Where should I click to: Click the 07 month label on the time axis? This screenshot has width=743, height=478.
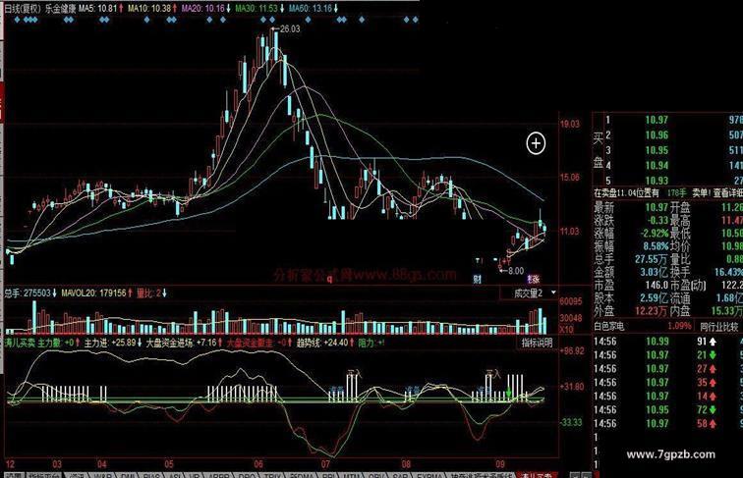click(326, 464)
